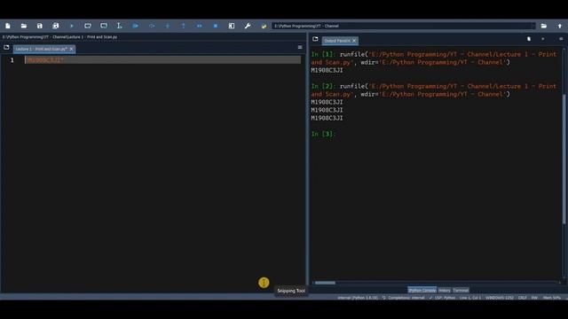Image resolution: width=568 pixels, height=319 pixels.
Task: Change to parent directory
Action: [560, 26]
